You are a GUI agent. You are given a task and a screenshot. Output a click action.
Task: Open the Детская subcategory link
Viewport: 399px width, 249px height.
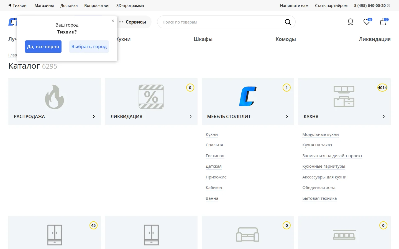(x=214, y=166)
